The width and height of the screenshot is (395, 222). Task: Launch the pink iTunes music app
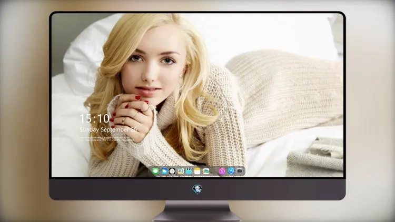(x=222, y=171)
